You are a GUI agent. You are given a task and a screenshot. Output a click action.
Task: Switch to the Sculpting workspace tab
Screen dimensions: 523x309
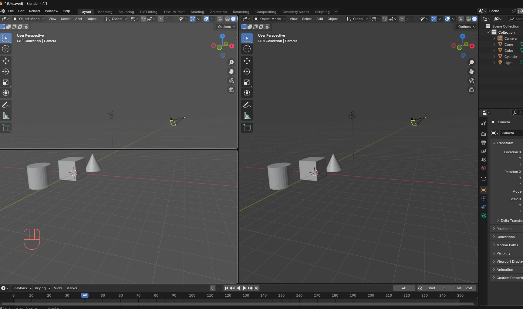[x=126, y=12]
